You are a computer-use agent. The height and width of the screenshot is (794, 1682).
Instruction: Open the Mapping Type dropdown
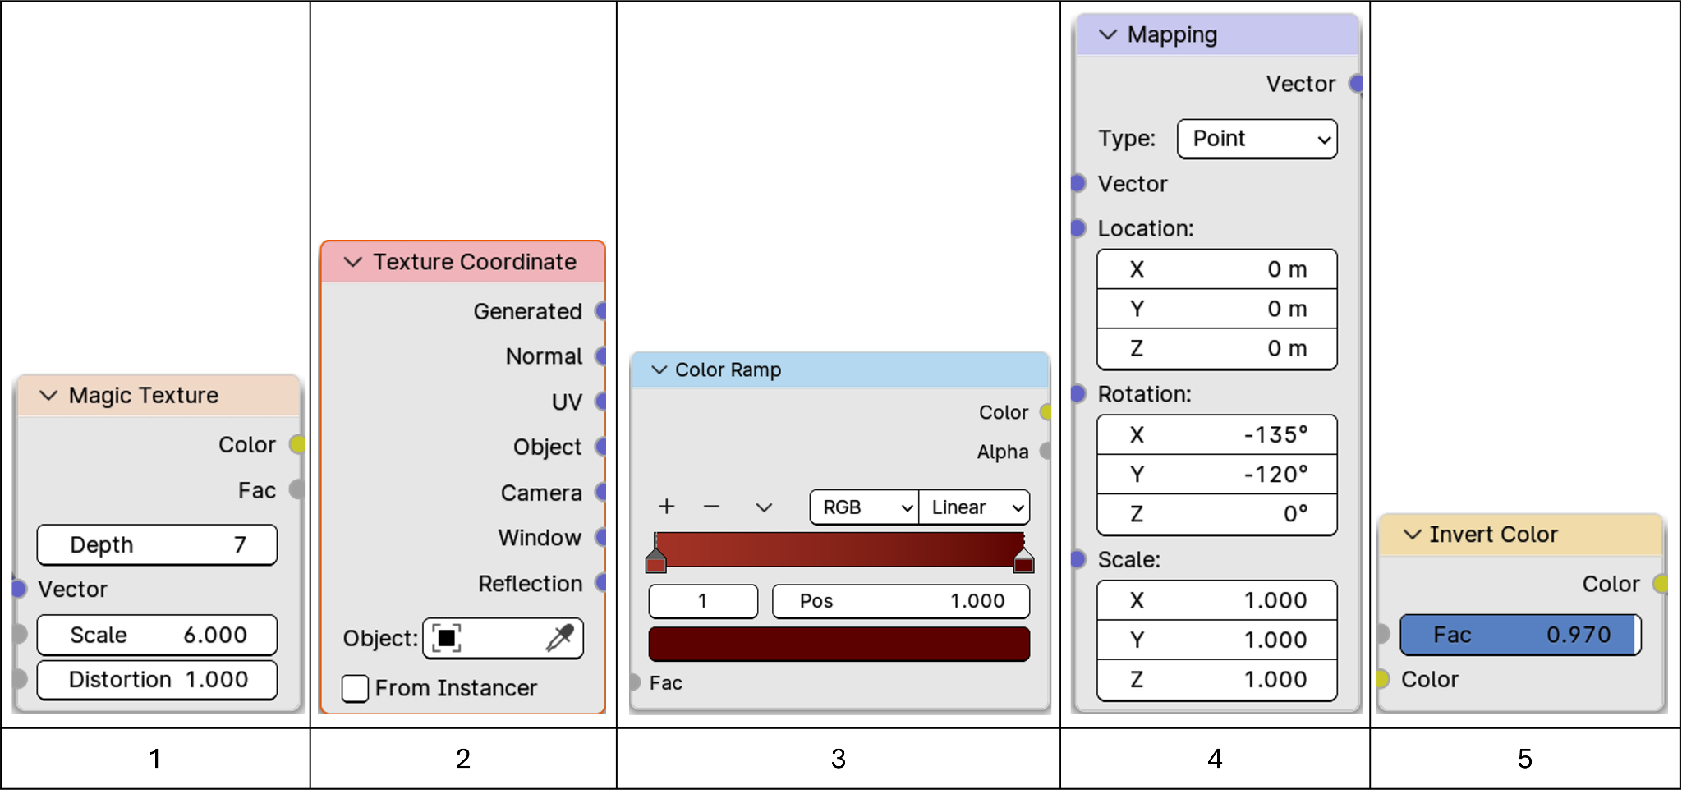pos(1257,139)
